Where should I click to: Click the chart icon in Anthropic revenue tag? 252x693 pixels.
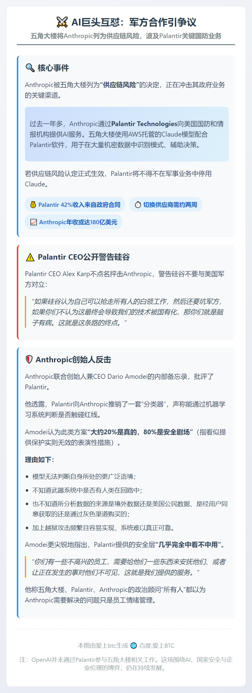[x=34, y=222]
